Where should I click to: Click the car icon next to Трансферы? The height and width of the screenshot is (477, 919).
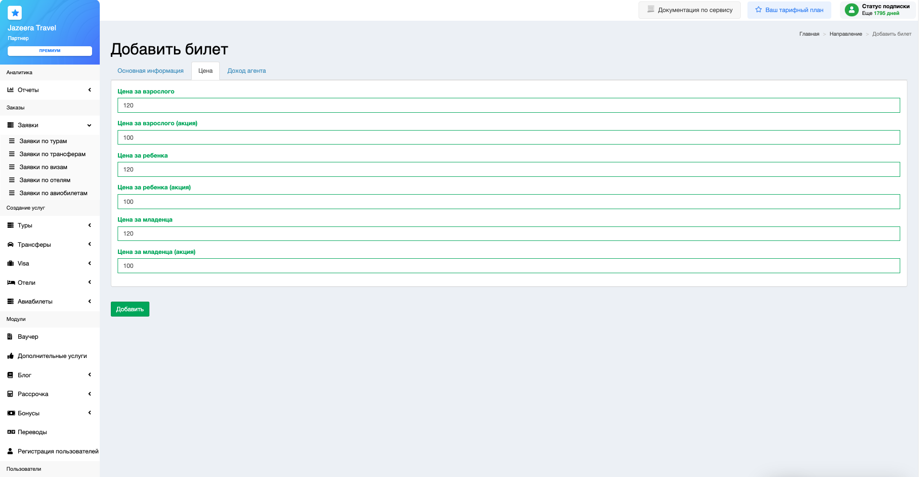11,244
